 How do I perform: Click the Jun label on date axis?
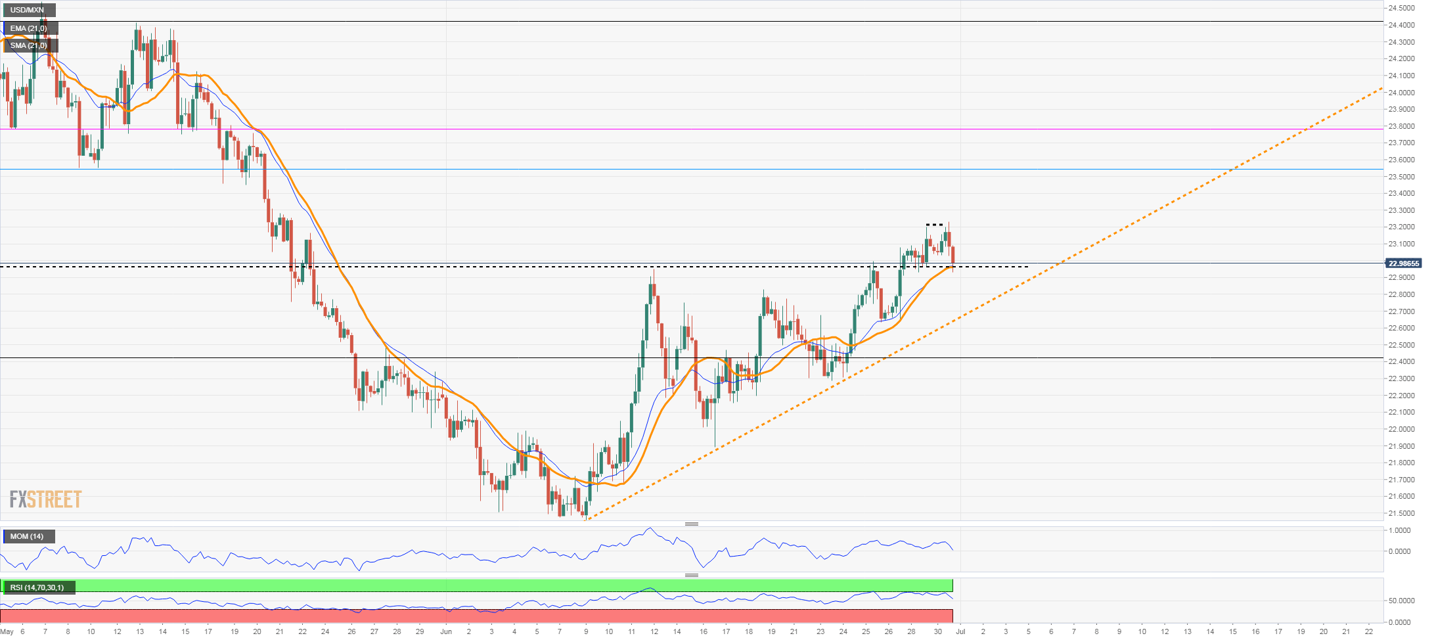(447, 632)
